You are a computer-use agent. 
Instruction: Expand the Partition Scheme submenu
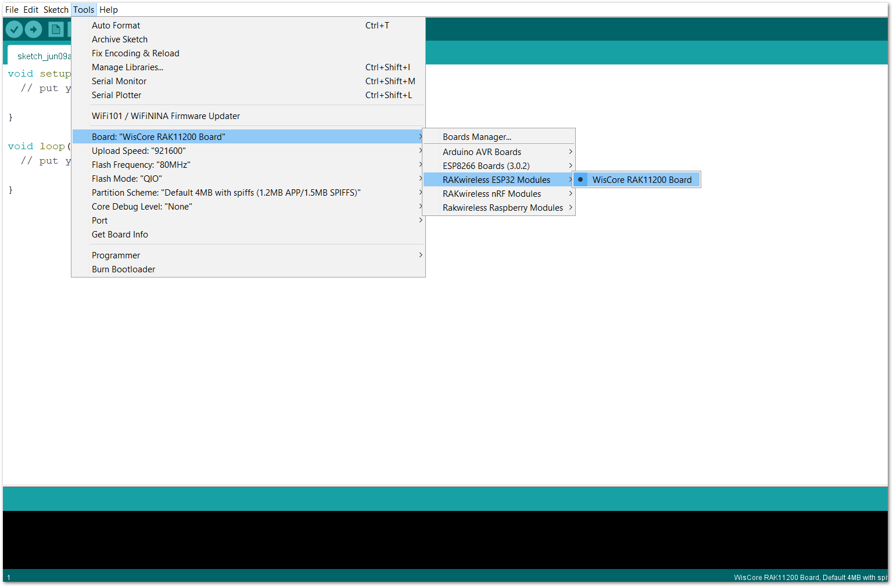tap(249, 193)
